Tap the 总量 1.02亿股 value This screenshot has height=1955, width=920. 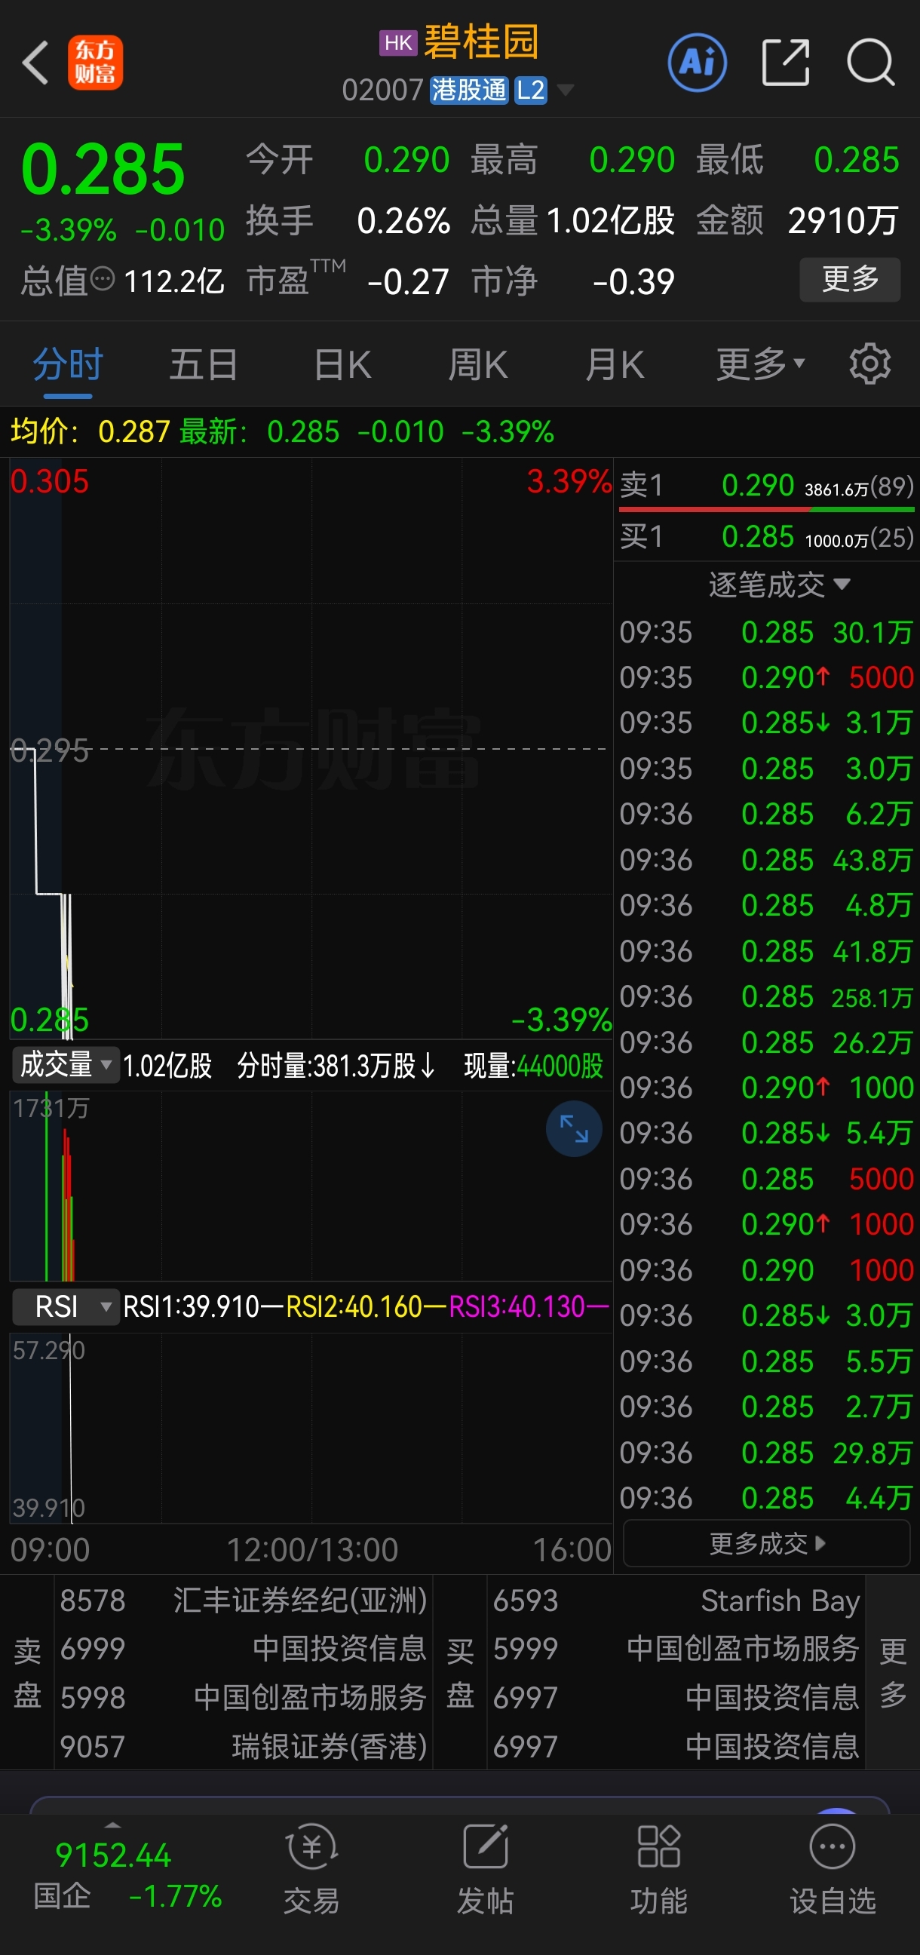tap(610, 221)
